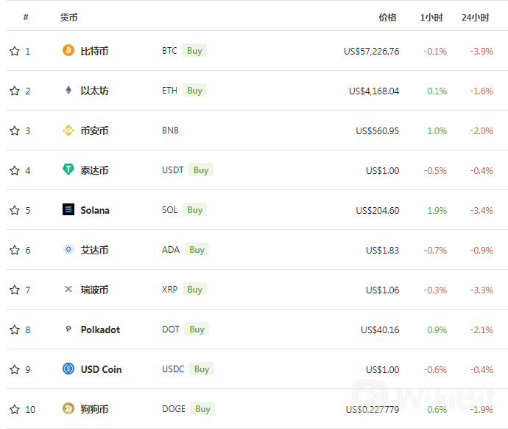Sort by the 价格 column header

point(387,18)
